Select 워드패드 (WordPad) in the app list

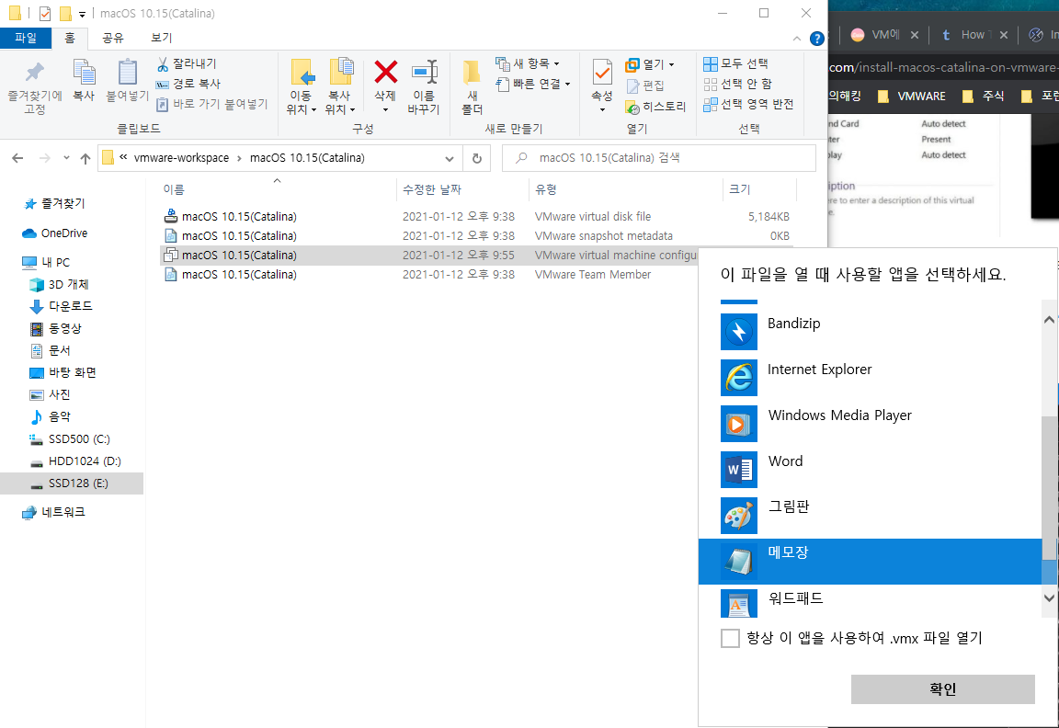(870, 602)
